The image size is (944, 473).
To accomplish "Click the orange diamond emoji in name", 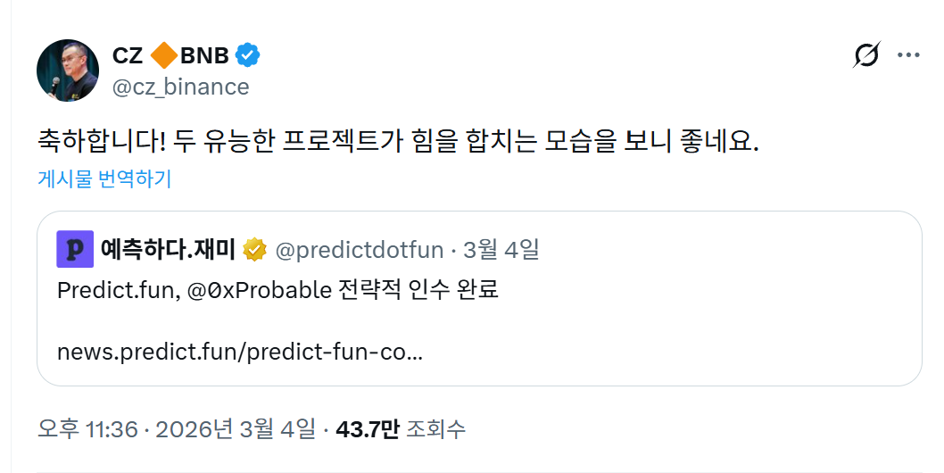I will click(162, 55).
